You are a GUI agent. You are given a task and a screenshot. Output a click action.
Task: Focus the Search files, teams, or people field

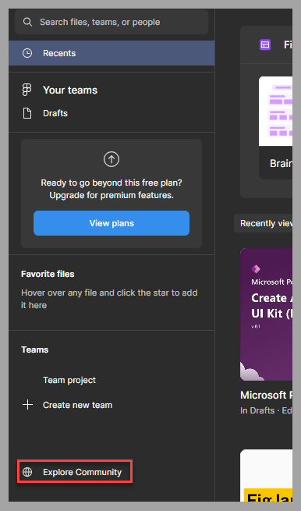click(x=112, y=22)
